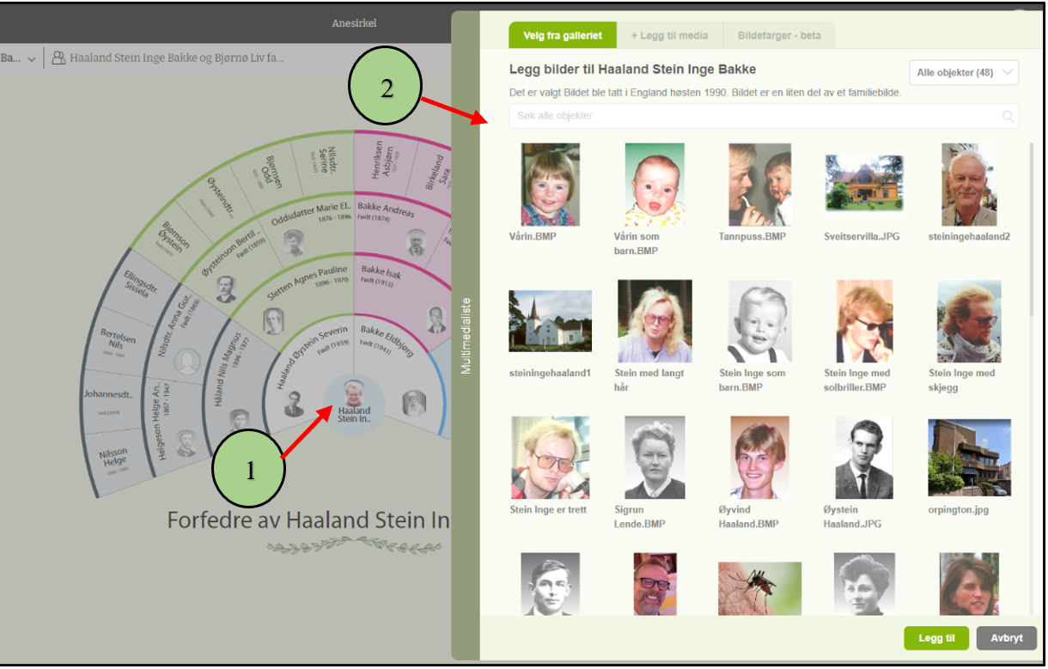Select the orpington.jpg building photo
Image resolution: width=1048 pixels, height=669 pixels.
[x=969, y=458]
